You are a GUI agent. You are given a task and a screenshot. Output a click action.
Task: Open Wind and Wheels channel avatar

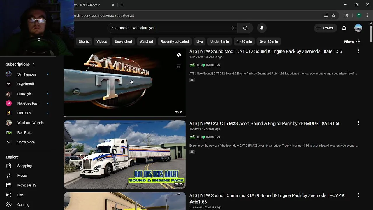click(x=9, y=123)
